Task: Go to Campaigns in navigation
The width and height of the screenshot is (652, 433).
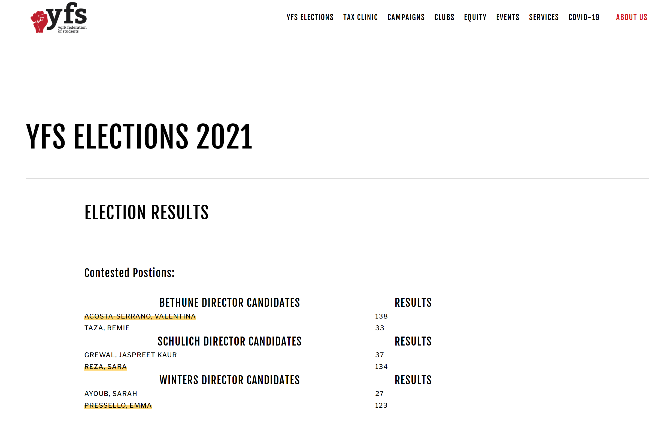Action: 406,17
